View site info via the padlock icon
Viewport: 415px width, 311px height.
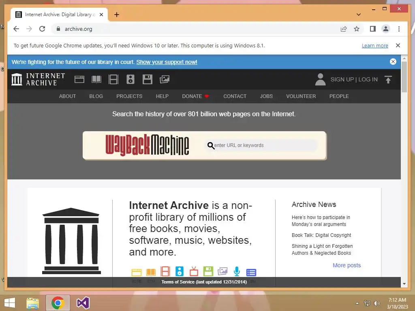(58, 29)
